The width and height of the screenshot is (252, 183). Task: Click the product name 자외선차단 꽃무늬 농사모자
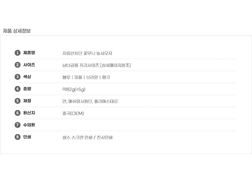[87, 53]
